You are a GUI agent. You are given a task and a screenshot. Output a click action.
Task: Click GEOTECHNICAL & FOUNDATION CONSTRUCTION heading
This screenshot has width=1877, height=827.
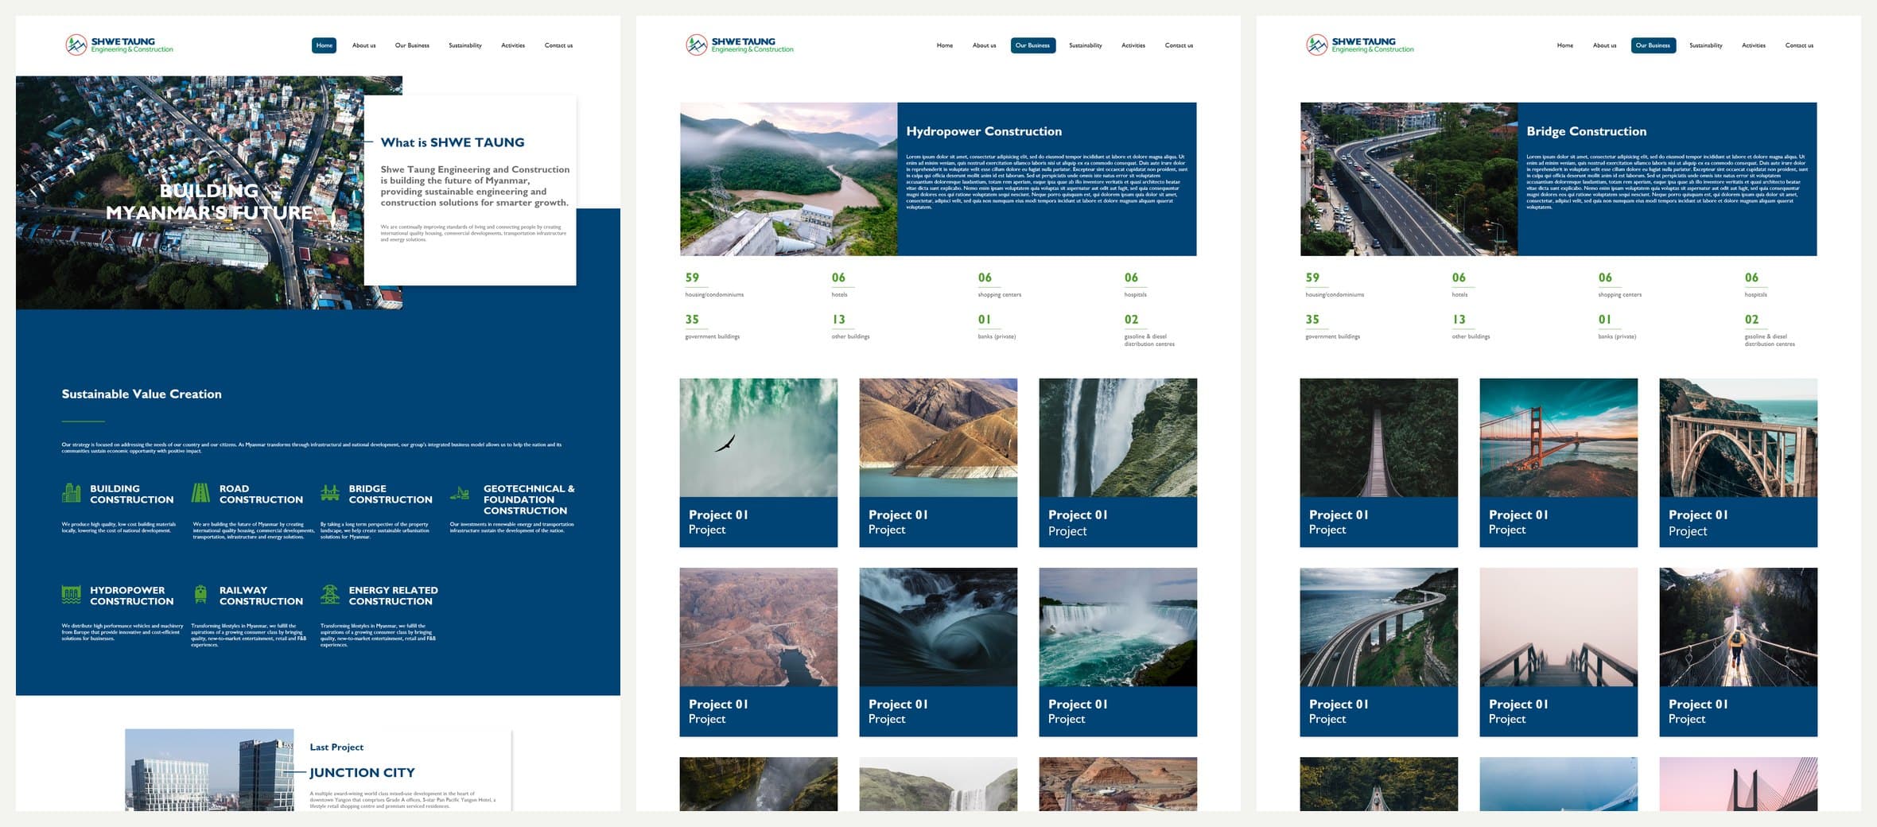[x=529, y=499]
